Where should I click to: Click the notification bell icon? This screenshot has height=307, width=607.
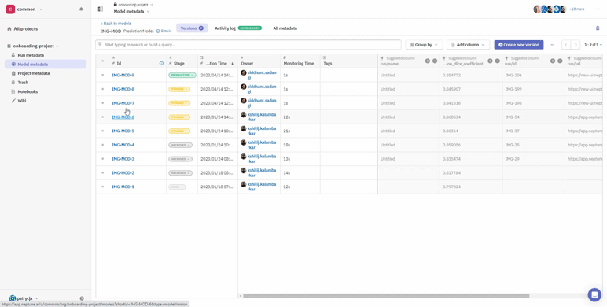81,9
